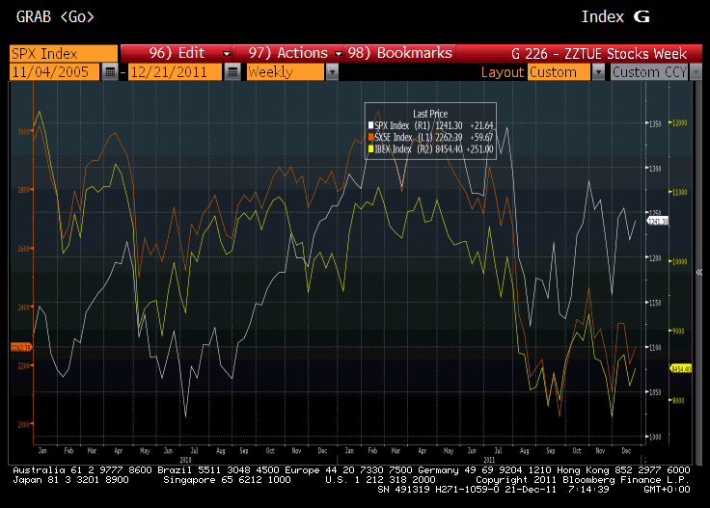
Task: Click the SPX Index legend row
Action: coord(430,125)
